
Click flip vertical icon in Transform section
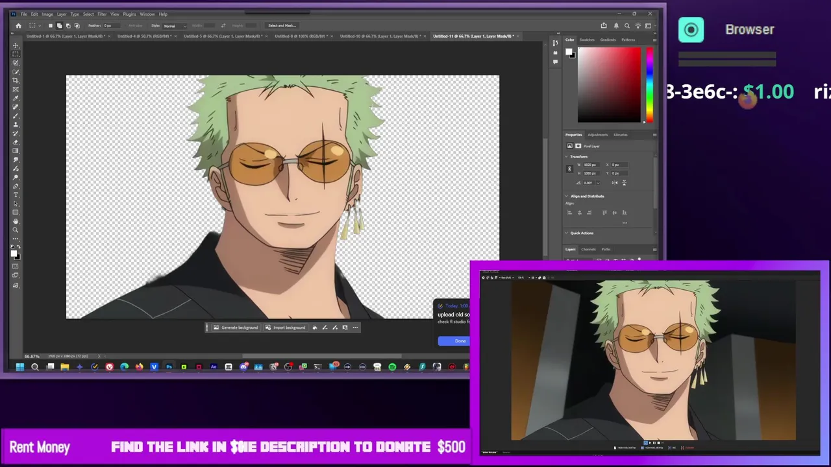point(624,183)
